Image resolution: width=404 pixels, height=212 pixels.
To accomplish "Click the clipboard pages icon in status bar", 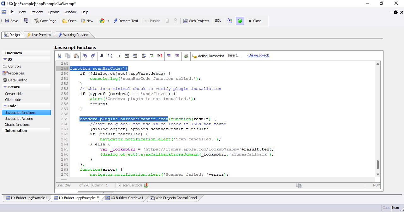I will [299, 185].
